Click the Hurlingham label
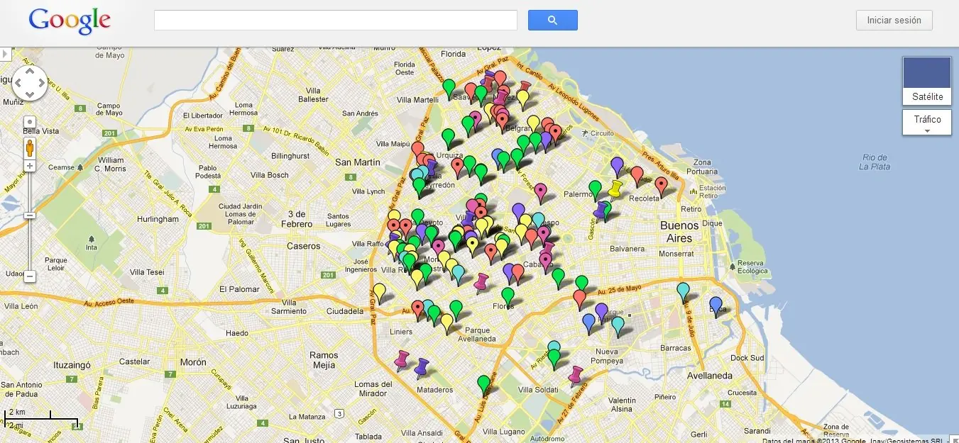The height and width of the screenshot is (443, 959). pos(156,219)
